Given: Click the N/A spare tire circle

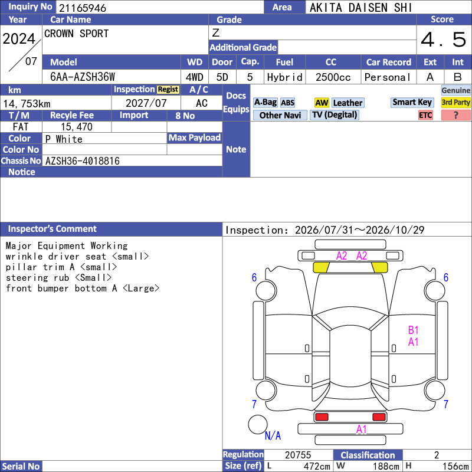Looking at the screenshot, I should click(x=258, y=424).
